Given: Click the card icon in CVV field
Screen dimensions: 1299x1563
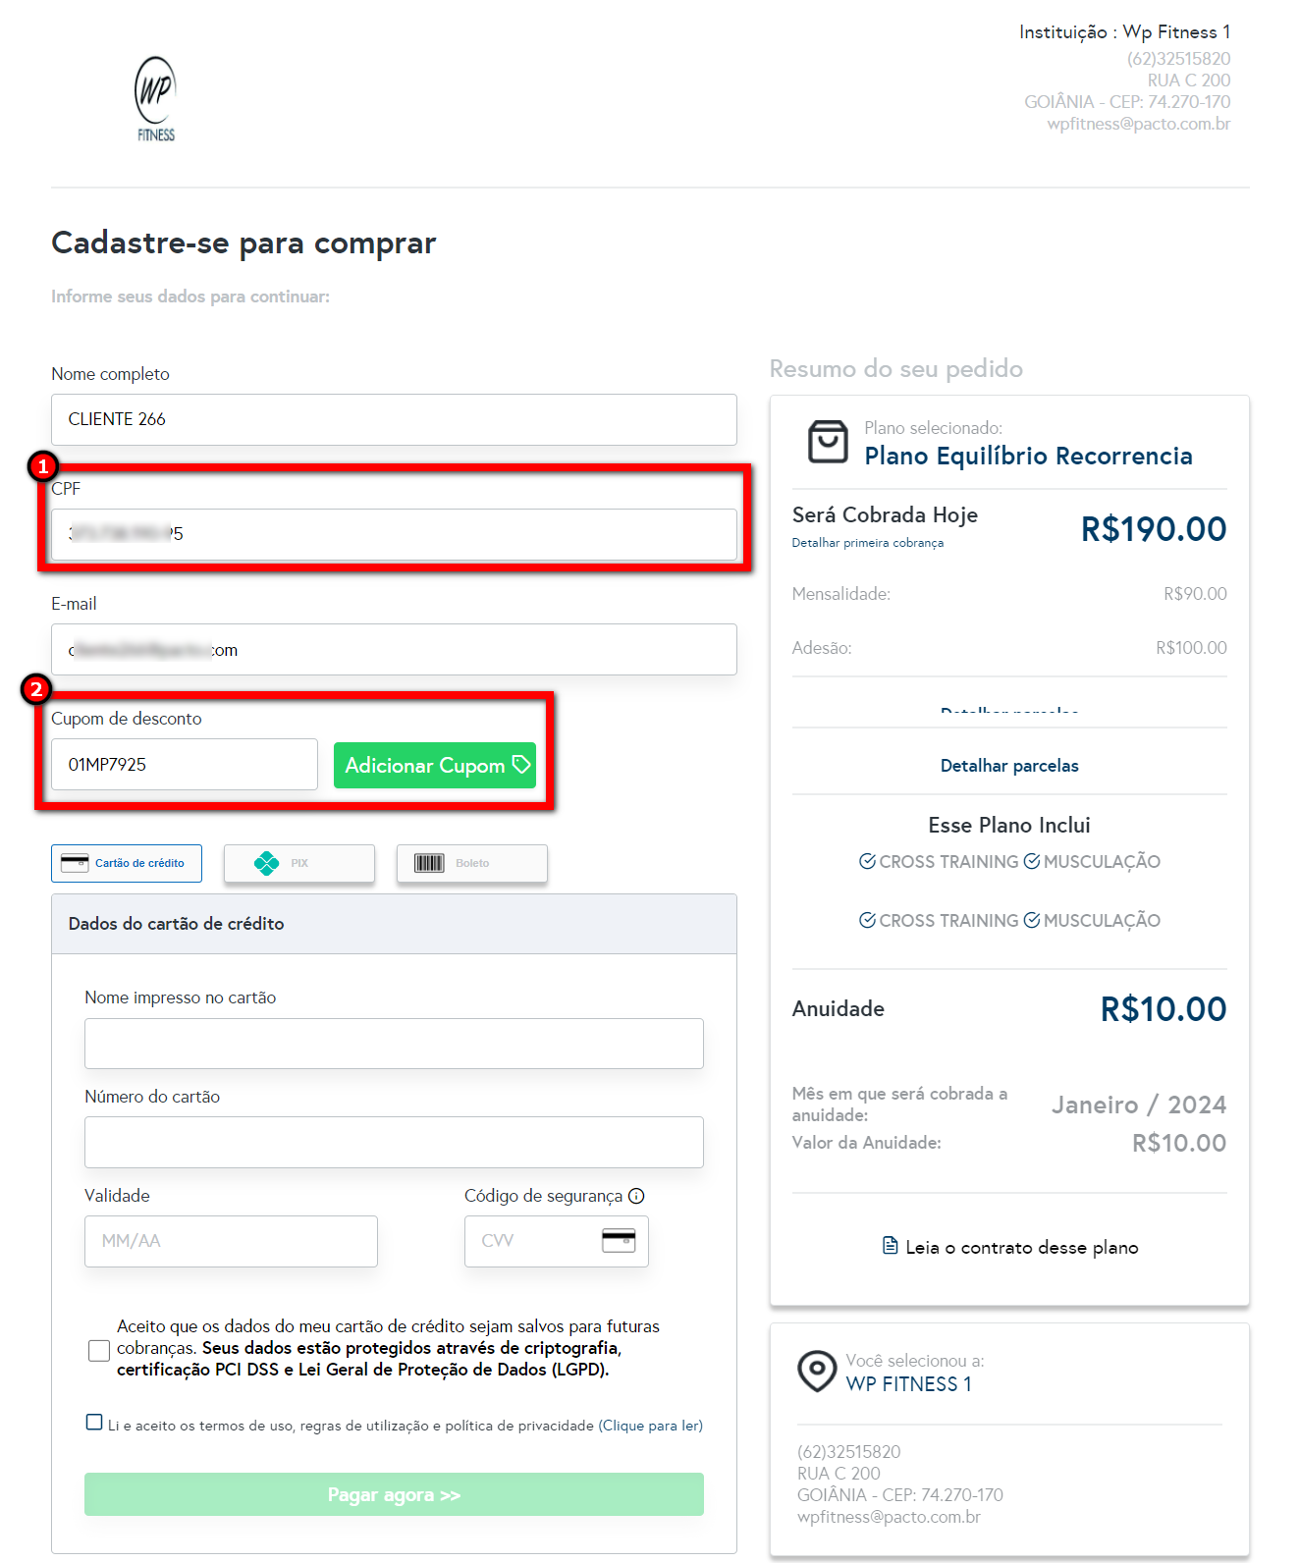Looking at the screenshot, I should (619, 1241).
